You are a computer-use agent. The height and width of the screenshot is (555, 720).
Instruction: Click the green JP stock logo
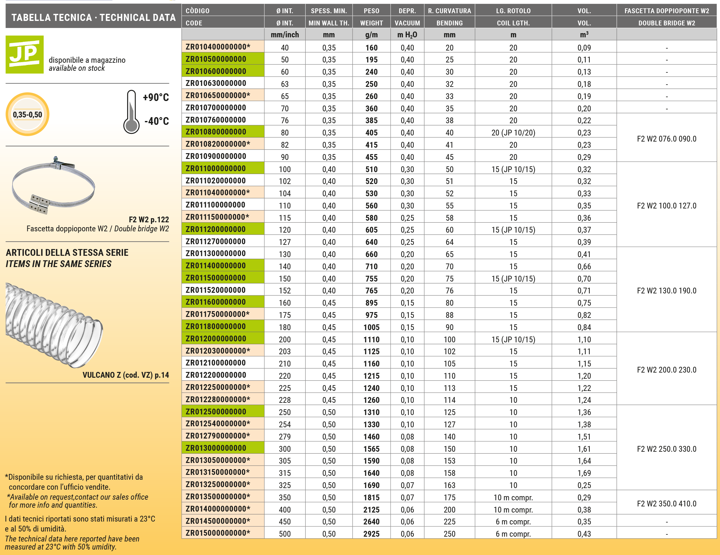click(24, 54)
